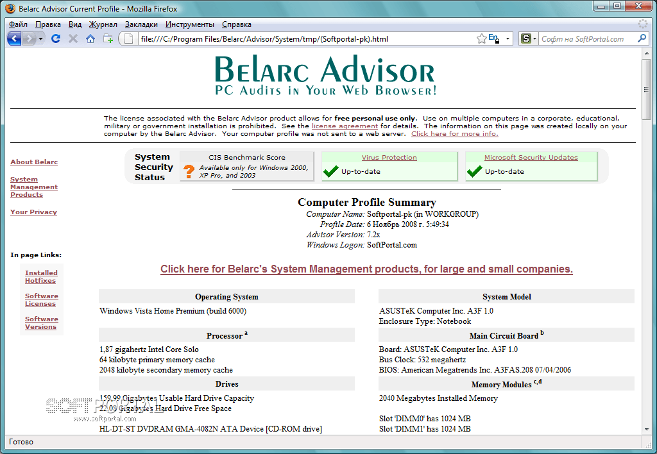Open the About Belarc sidebar link
657x454 pixels.
pyautogui.click(x=34, y=162)
